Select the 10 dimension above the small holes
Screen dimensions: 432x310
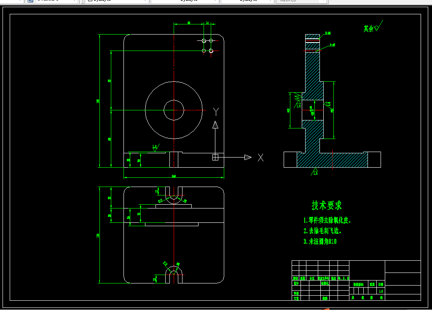pos(207,23)
